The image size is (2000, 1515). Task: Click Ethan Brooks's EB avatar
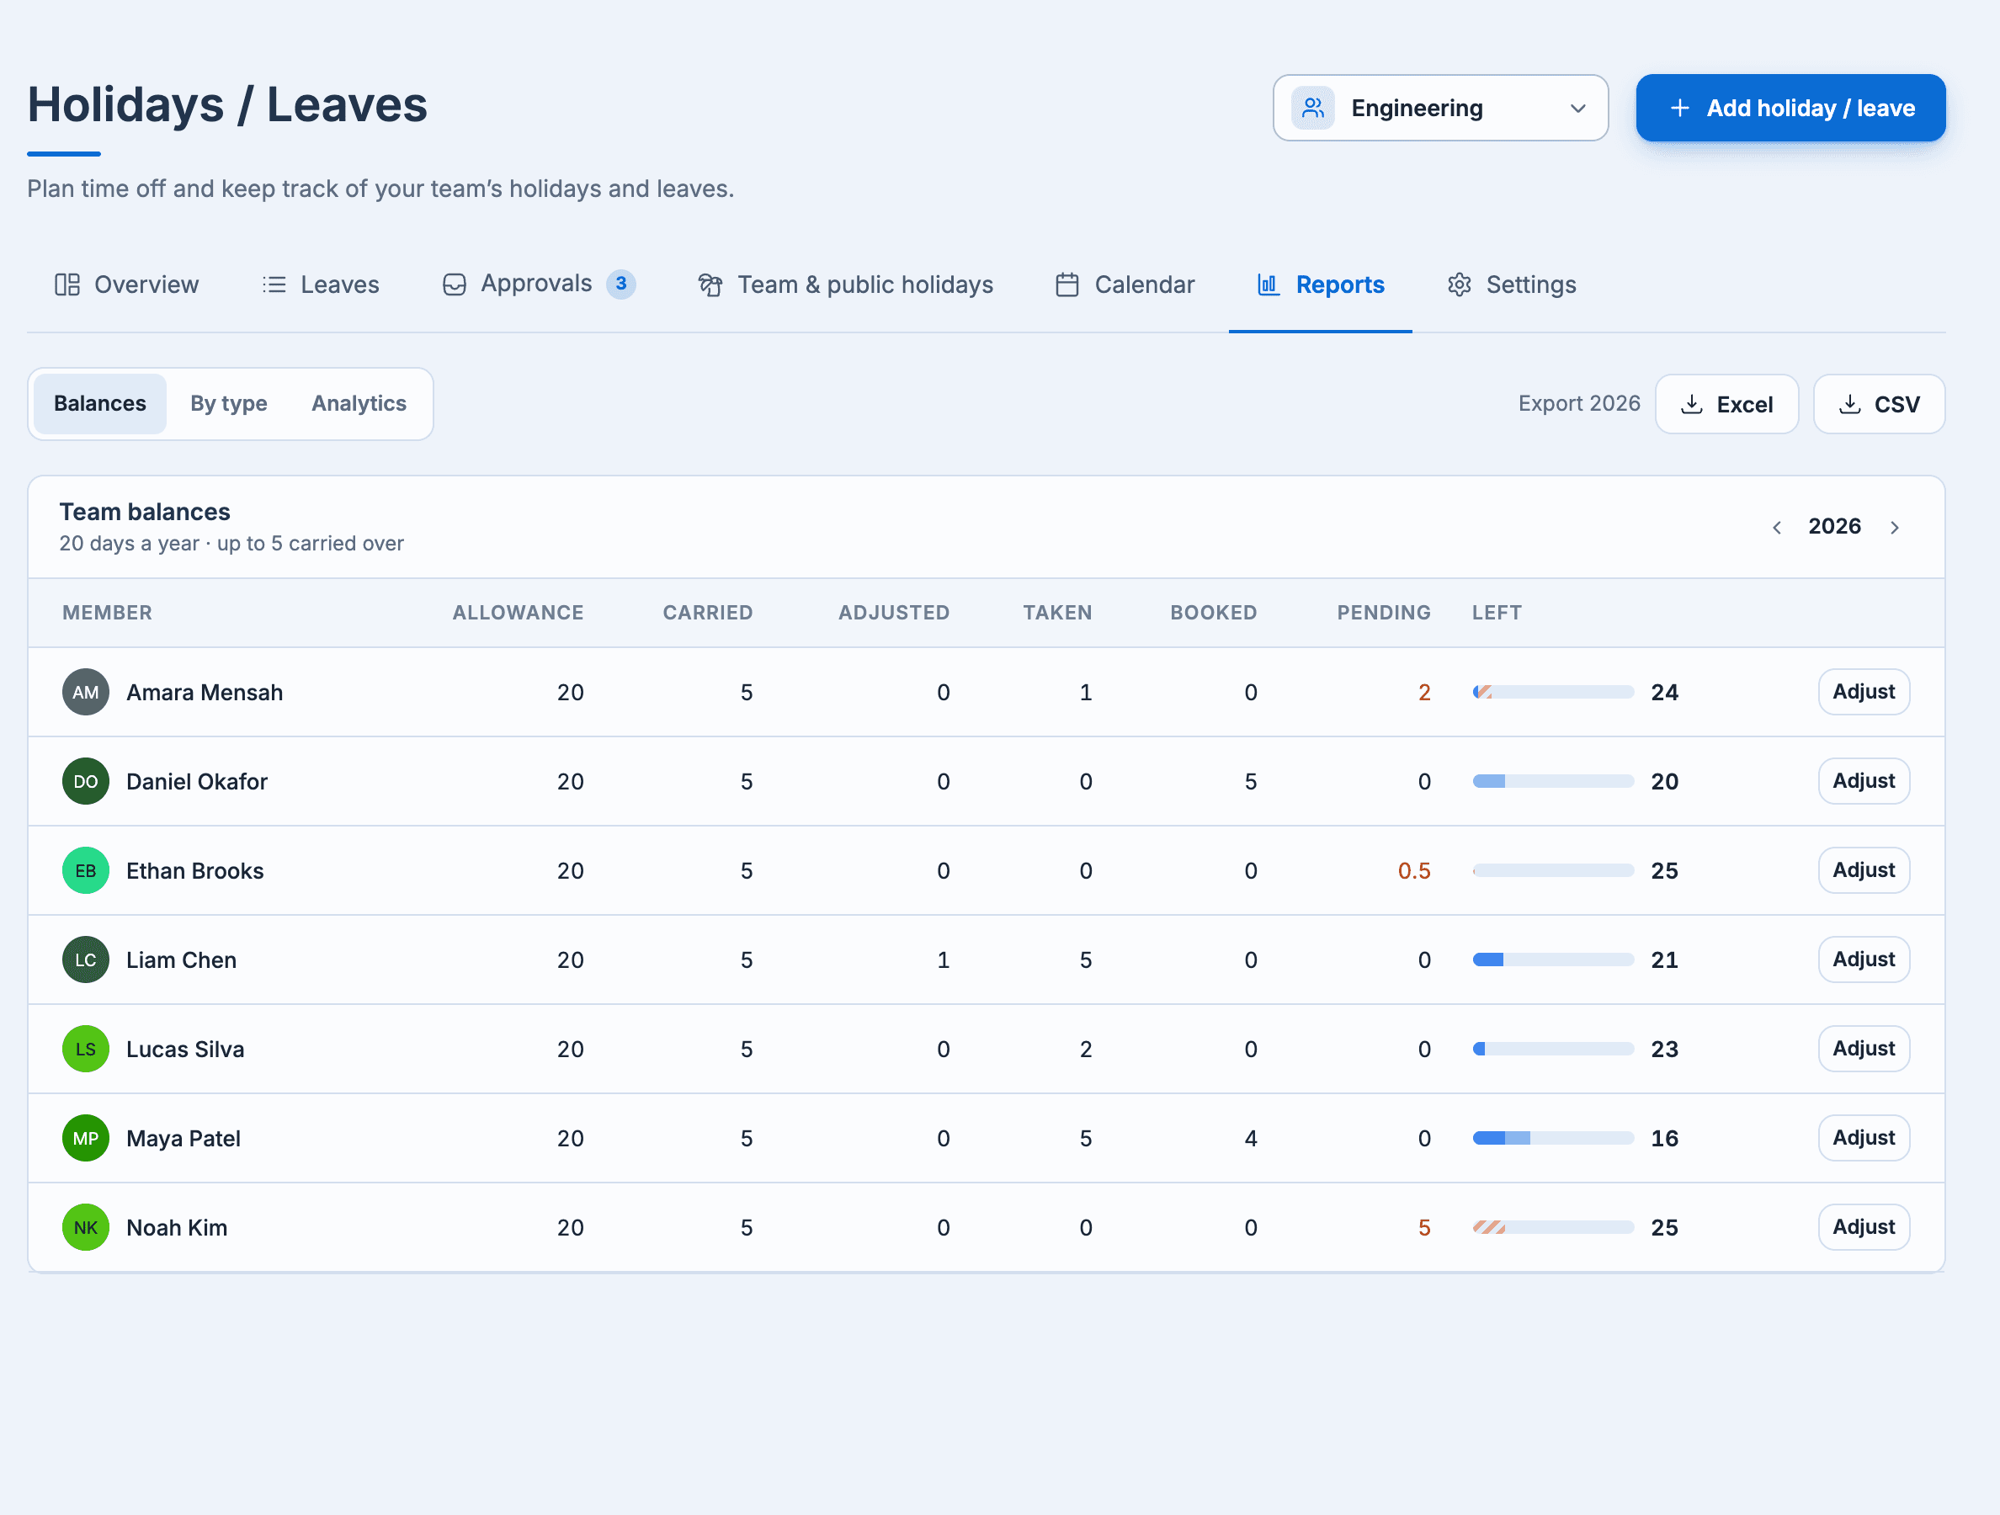tap(86, 870)
